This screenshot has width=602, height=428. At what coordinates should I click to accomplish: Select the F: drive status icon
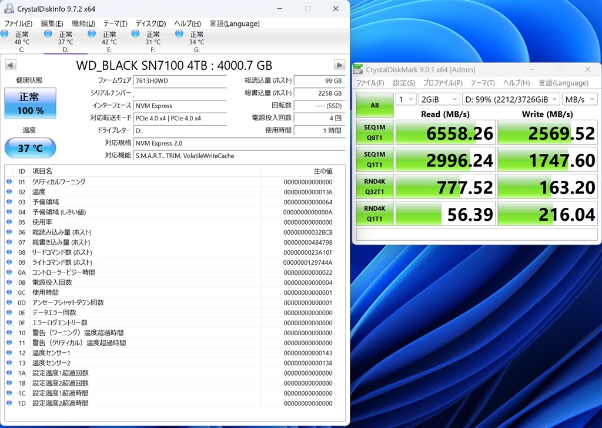coord(135,33)
